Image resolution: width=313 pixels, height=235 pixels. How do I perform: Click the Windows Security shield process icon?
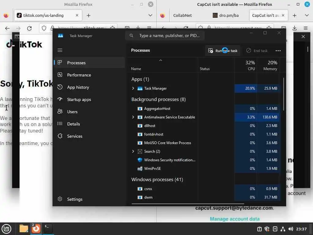[140, 160]
